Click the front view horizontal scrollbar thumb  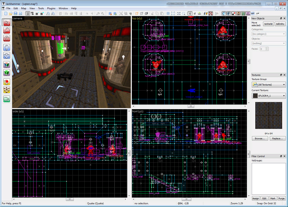[x=186, y=199]
